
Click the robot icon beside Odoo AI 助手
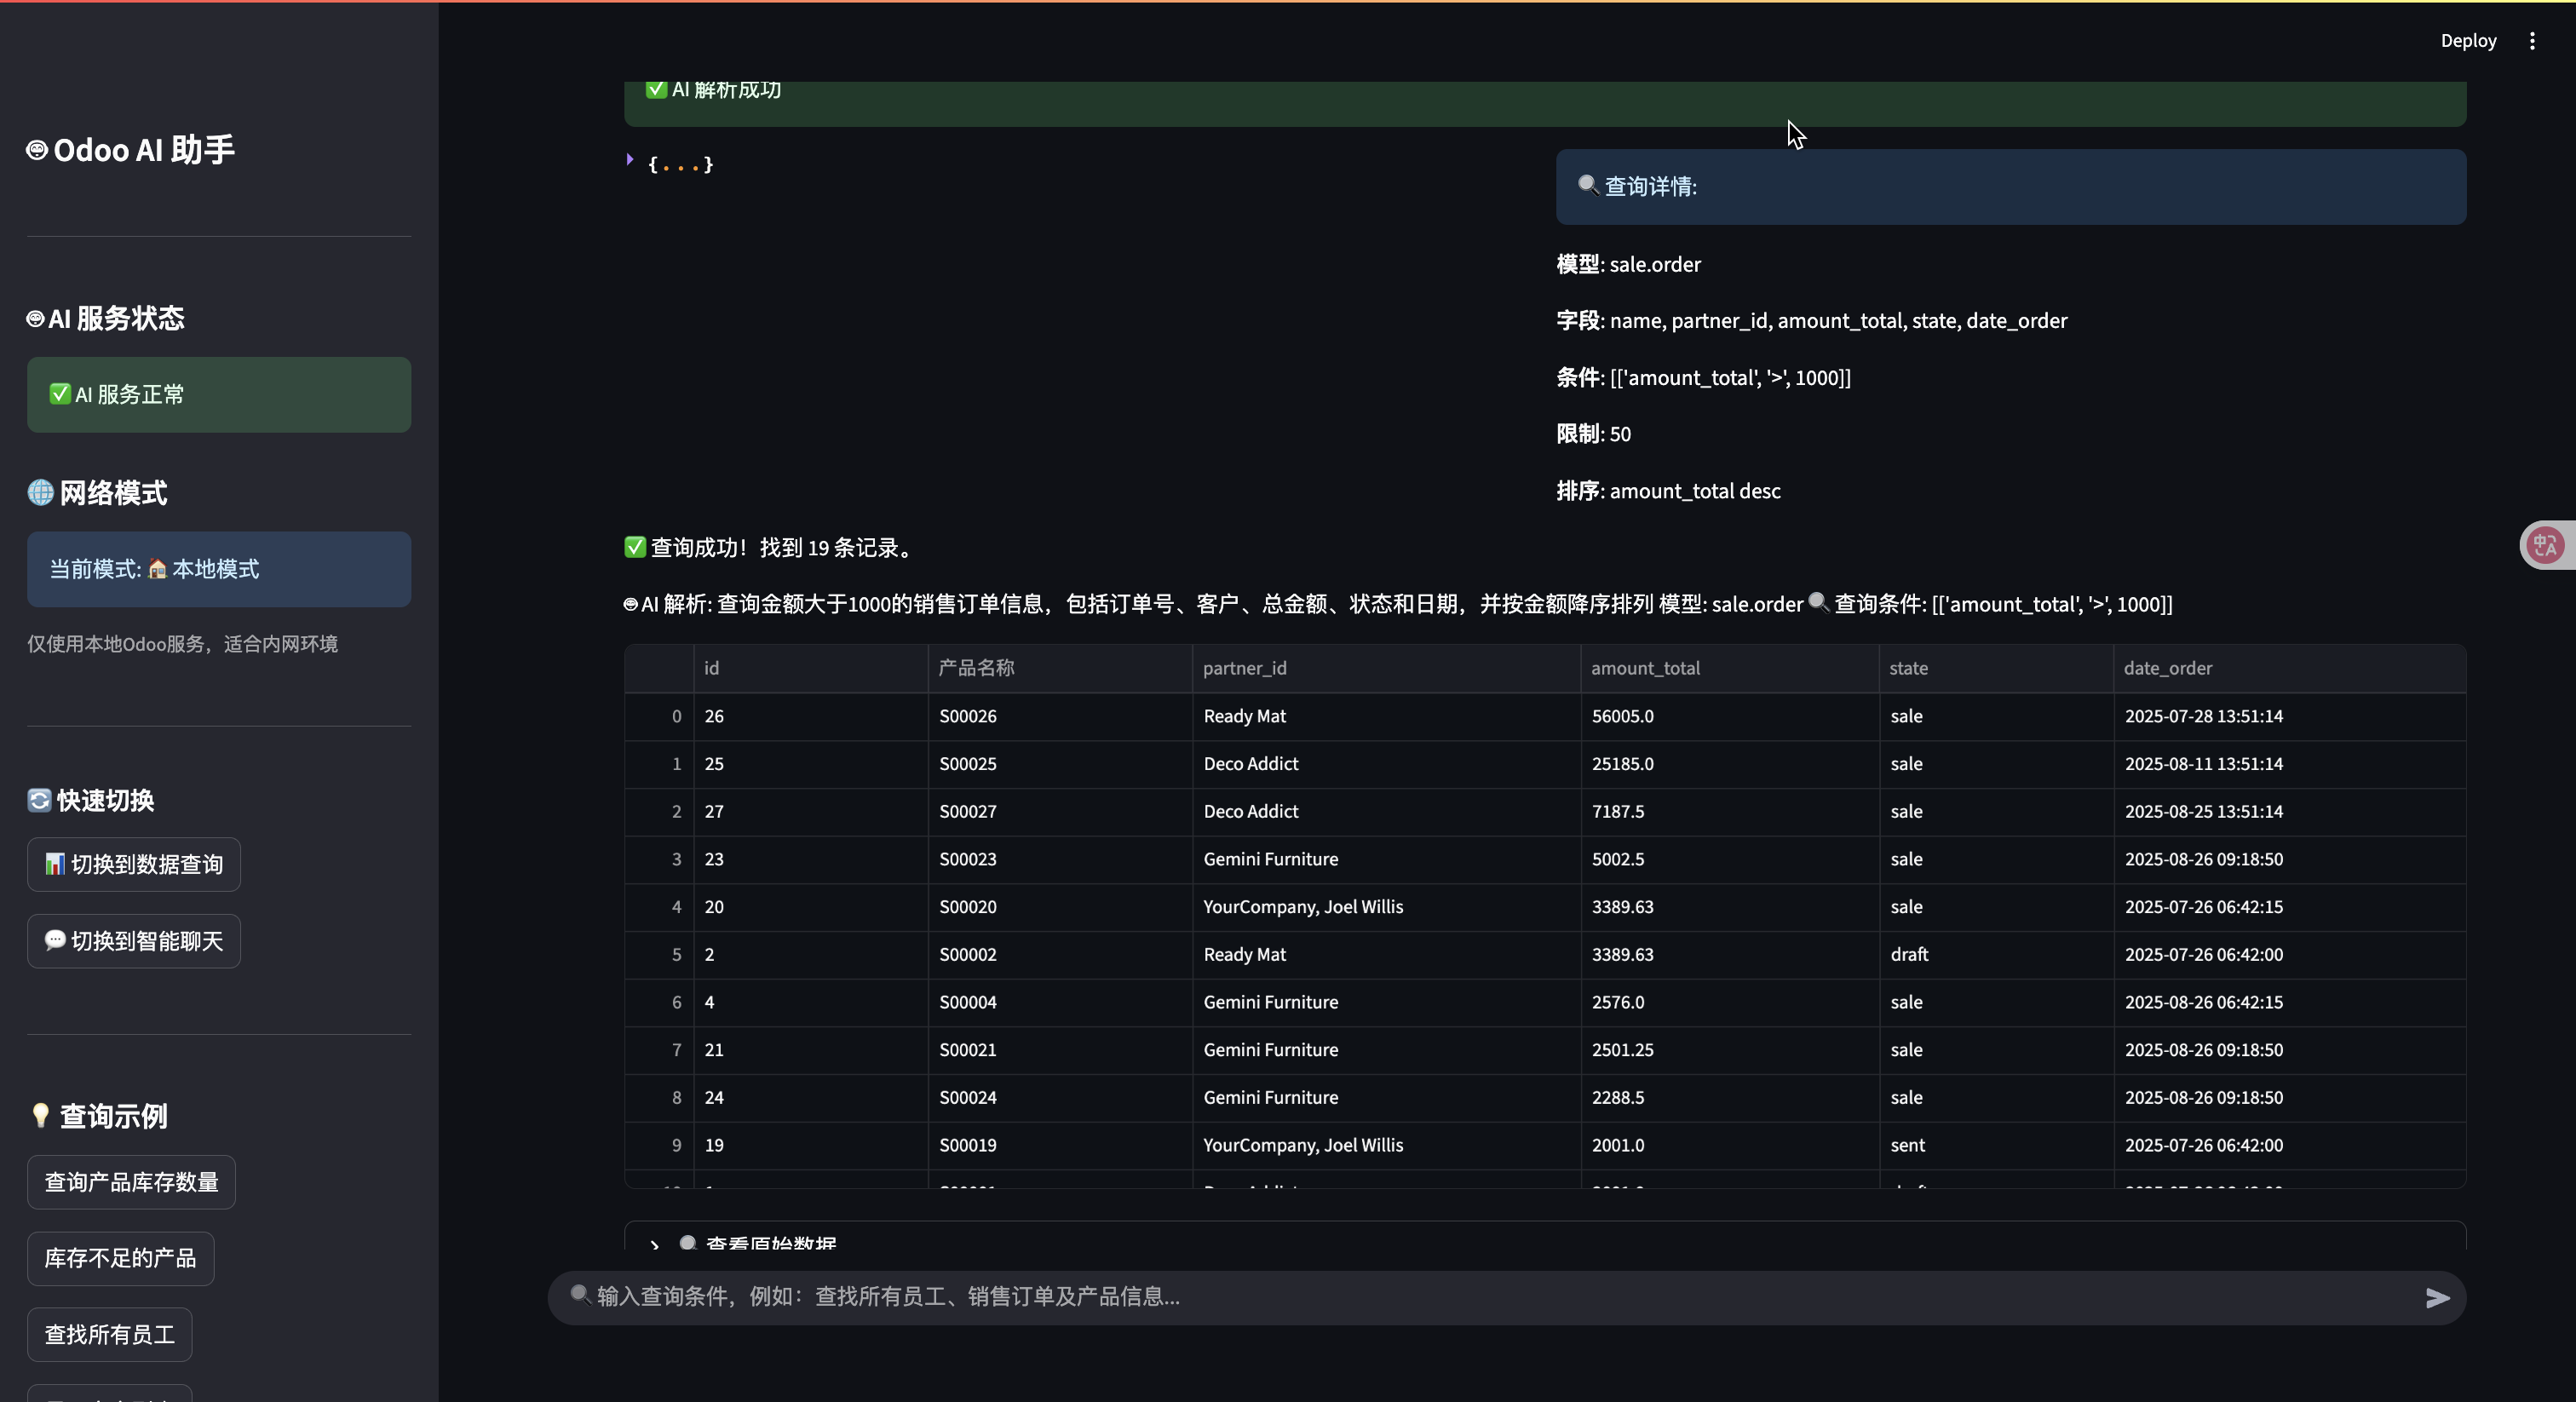click(x=37, y=150)
